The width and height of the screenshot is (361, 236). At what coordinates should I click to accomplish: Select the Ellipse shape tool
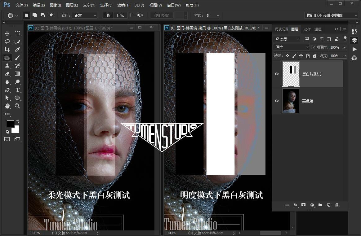pos(17,98)
